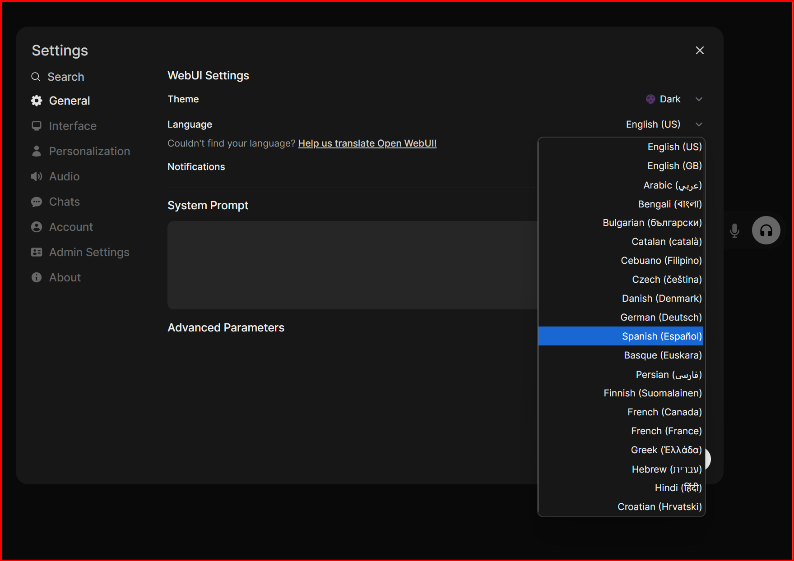This screenshot has height=561, width=794.
Task: Open the Chats settings tab
Action: pos(56,202)
